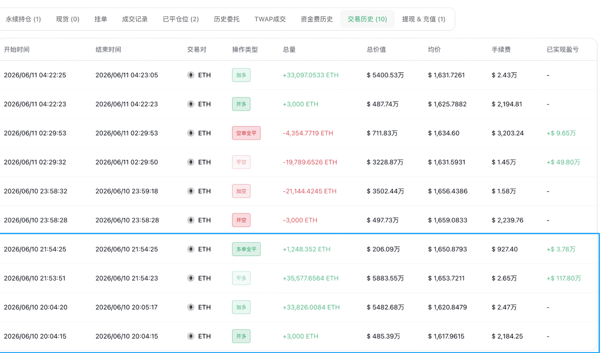Screen dimensions: 602x353
Task: Click the 结束时间 column header
Action: (x=108, y=50)
